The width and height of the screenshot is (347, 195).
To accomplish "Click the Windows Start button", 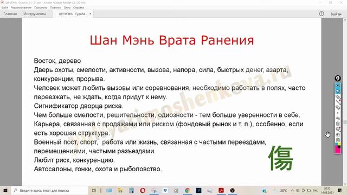I will point(5,190).
